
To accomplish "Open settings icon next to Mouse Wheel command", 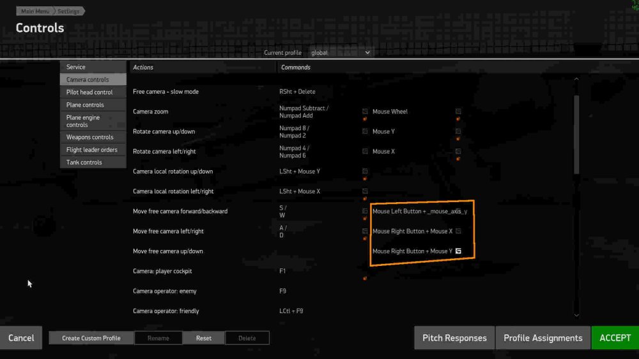I will tap(458, 112).
